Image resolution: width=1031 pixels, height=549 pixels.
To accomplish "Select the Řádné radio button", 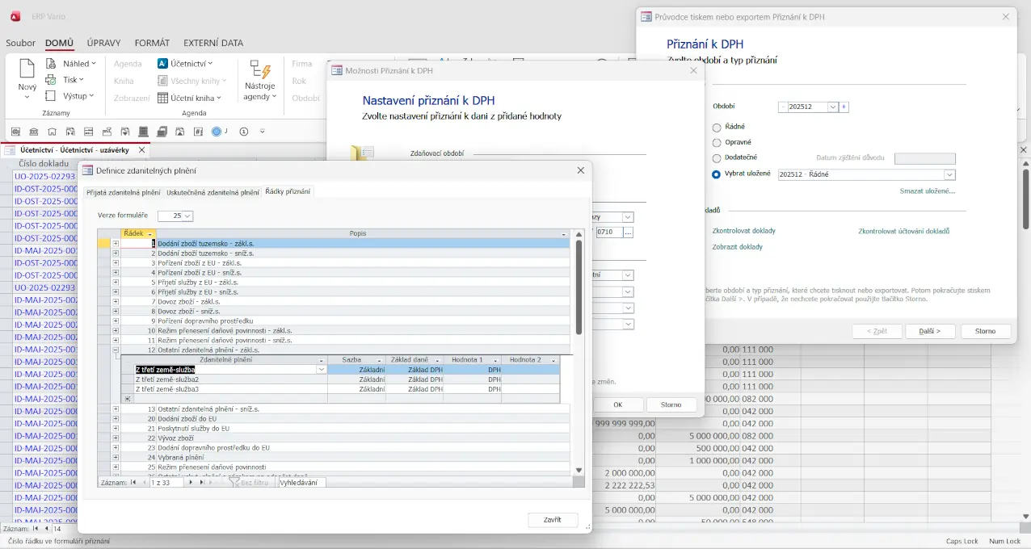I will pos(717,128).
